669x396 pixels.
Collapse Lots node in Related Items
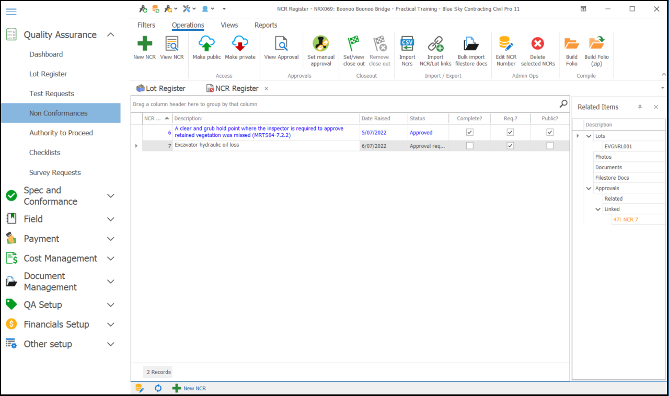tap(589, 136)
